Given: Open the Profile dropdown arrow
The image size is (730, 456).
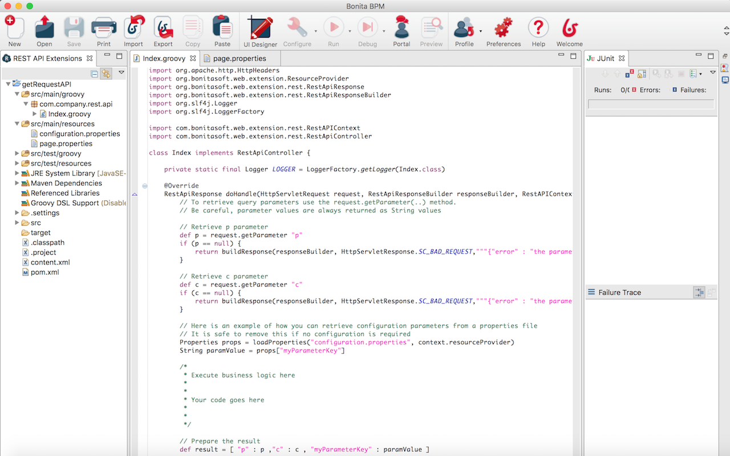Looking at the screenshot, I should (481, 31).
